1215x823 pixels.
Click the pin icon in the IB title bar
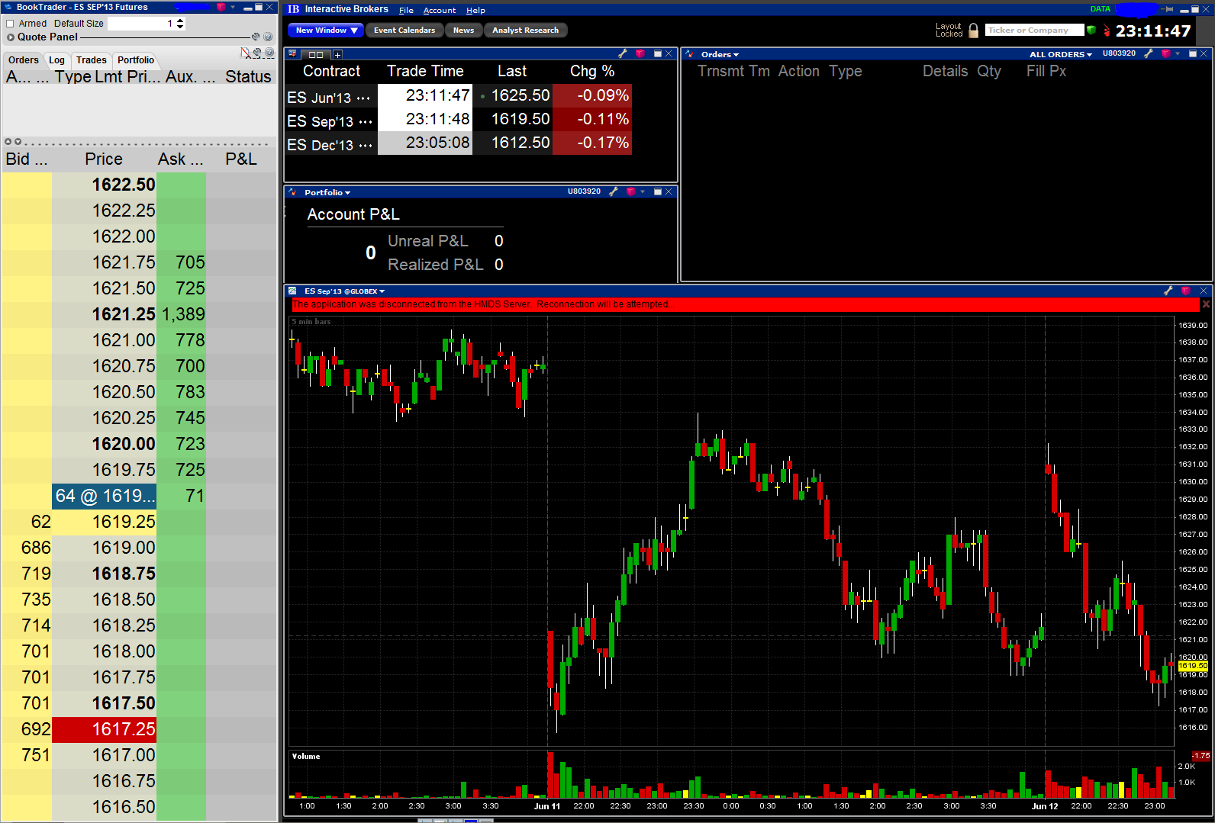[1168, 9]
